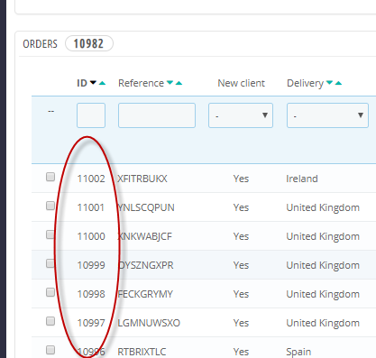Image resolution: width=376 pixels, height=358 pixels.
Task: Tick checkbox for order 10997
Action: tap(50, 321)
